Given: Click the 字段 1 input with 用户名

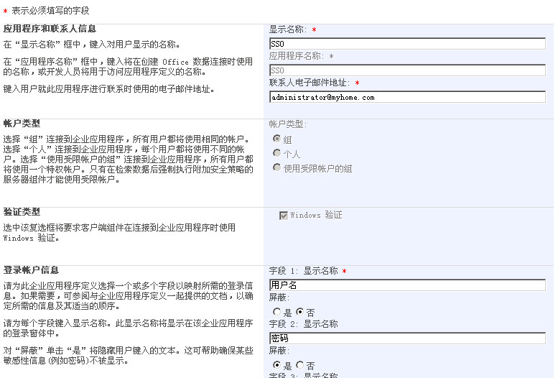Looking at the screenshot, I should click(x=407, y=285).
